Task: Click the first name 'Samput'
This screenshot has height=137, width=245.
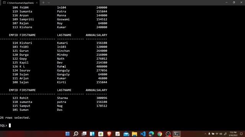Action: [25, 106]
